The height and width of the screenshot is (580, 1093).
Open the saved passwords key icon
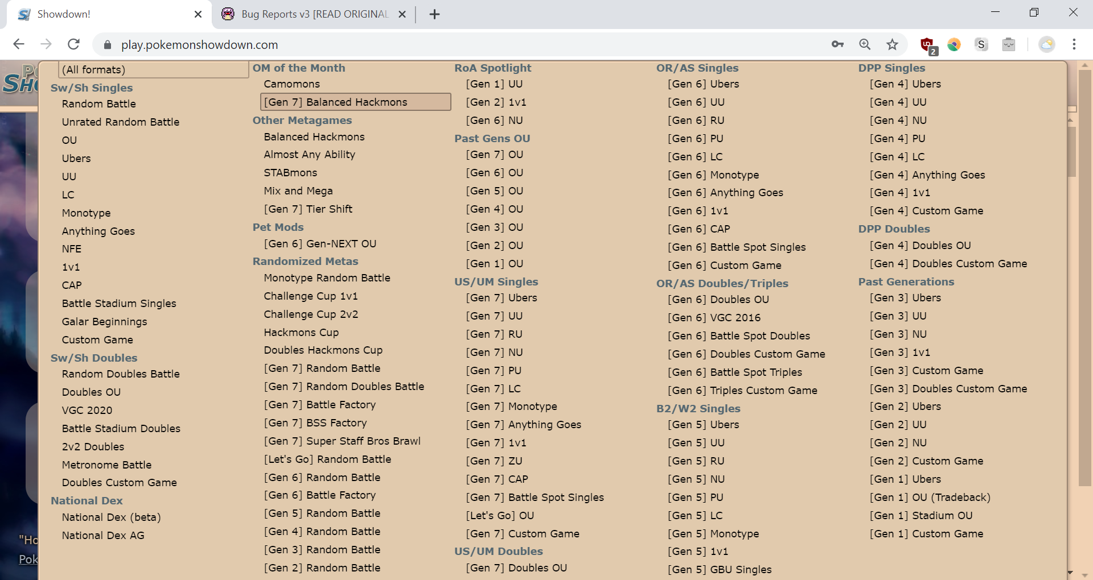point(837,44)
